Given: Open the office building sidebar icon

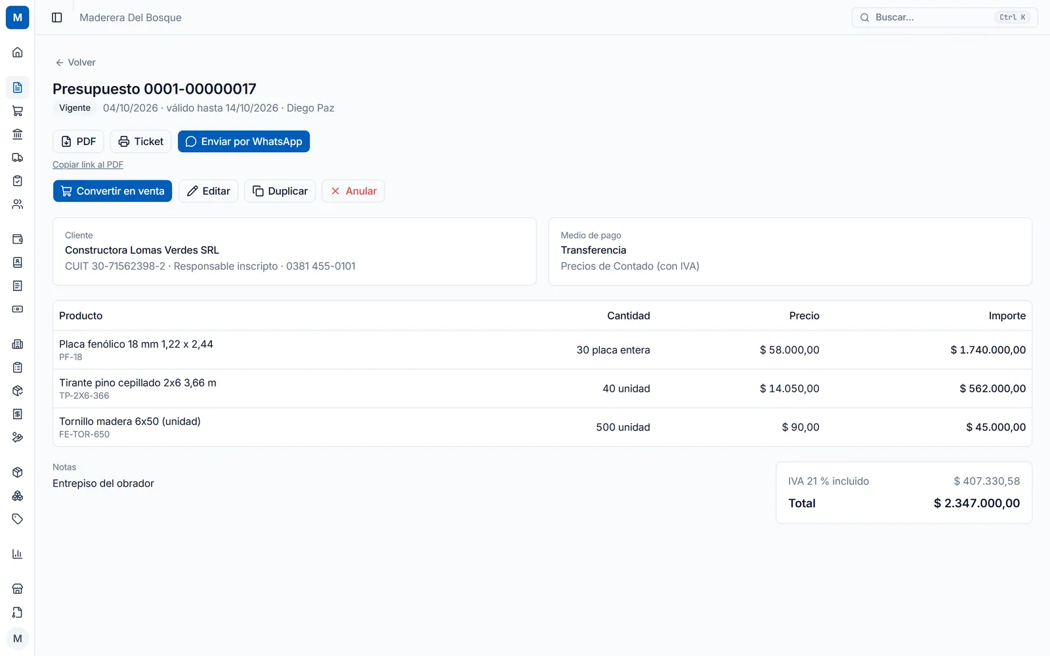Looking at the screenshot, I should point(18,344).
